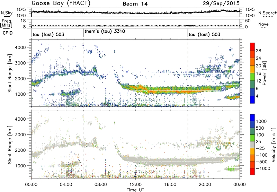Click the "08:00" time tick label

(x=101, y=185)
